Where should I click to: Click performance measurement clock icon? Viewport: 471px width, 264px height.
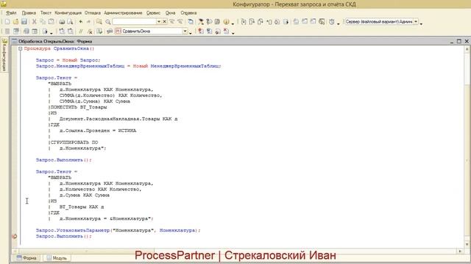pyautogui.click(x=332, y=21)
